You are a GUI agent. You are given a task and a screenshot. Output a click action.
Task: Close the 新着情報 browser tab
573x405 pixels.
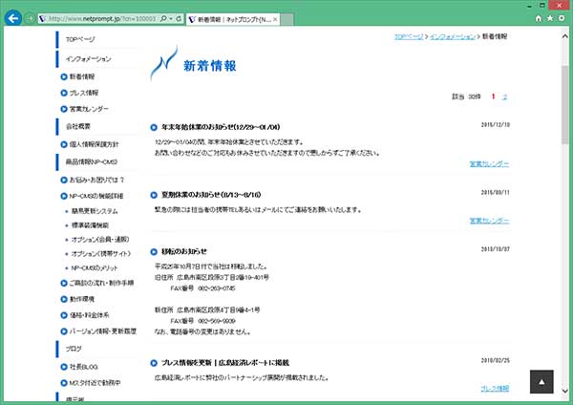275,19
